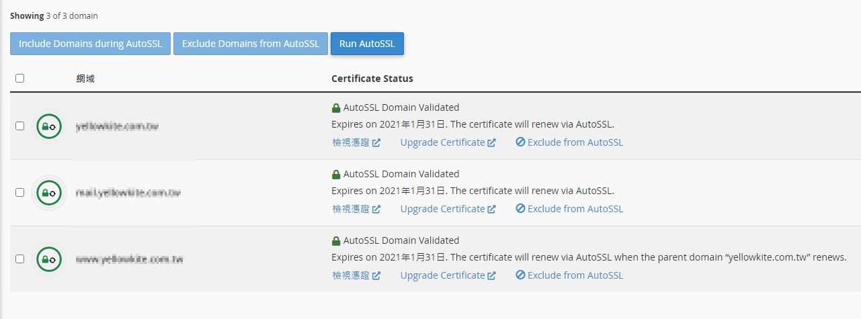
Task: Sort by the 網域 column header
Action: (85, 79)
